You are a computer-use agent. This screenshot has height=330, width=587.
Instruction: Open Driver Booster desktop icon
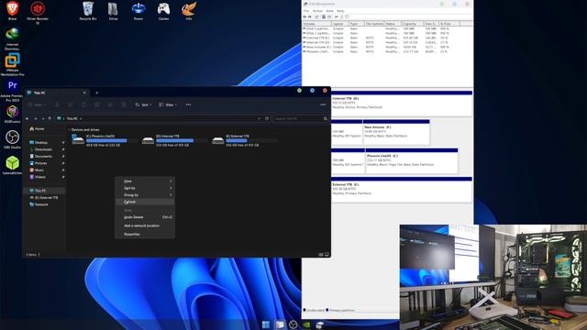tap(38, 12)
